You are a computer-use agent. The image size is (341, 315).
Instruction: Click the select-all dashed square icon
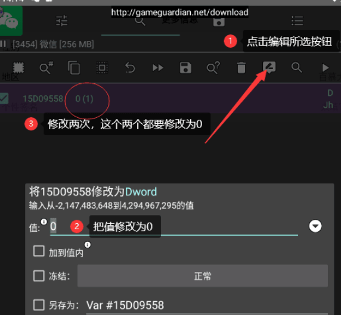[x=102, y=68]
